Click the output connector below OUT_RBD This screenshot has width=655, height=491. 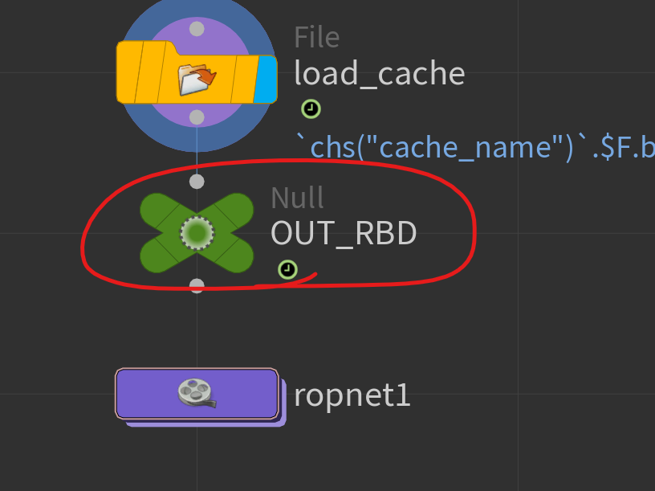click(197, 285)
